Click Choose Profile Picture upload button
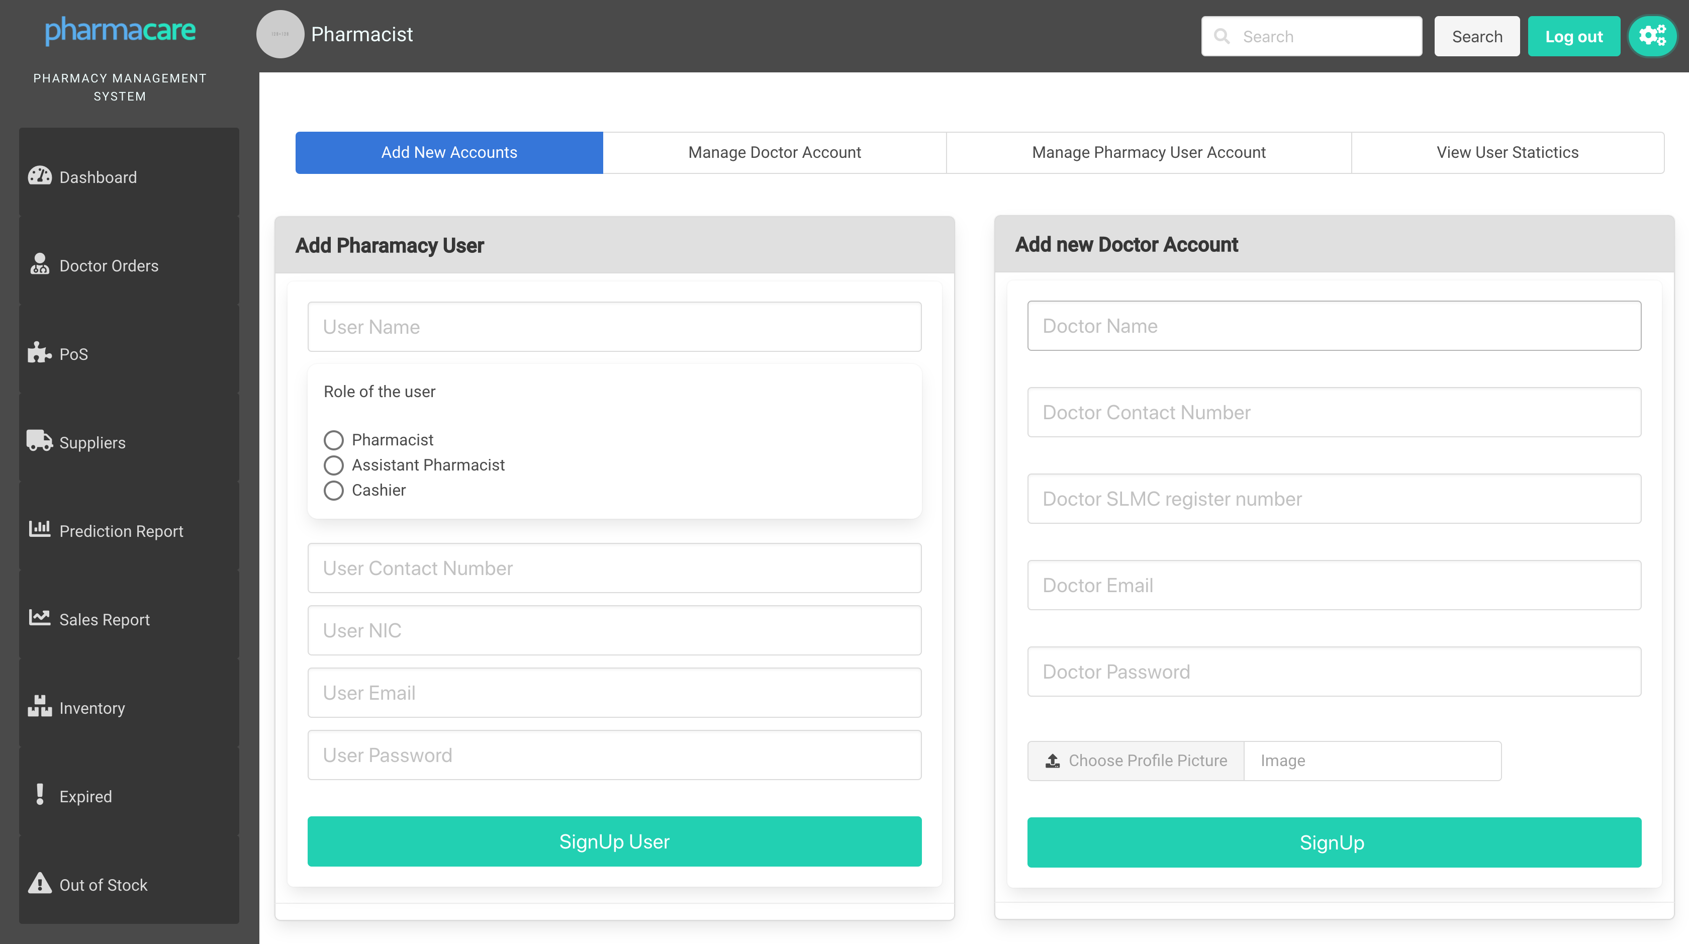Viewport: 1689px width, 944px height. pos(1135,761)
